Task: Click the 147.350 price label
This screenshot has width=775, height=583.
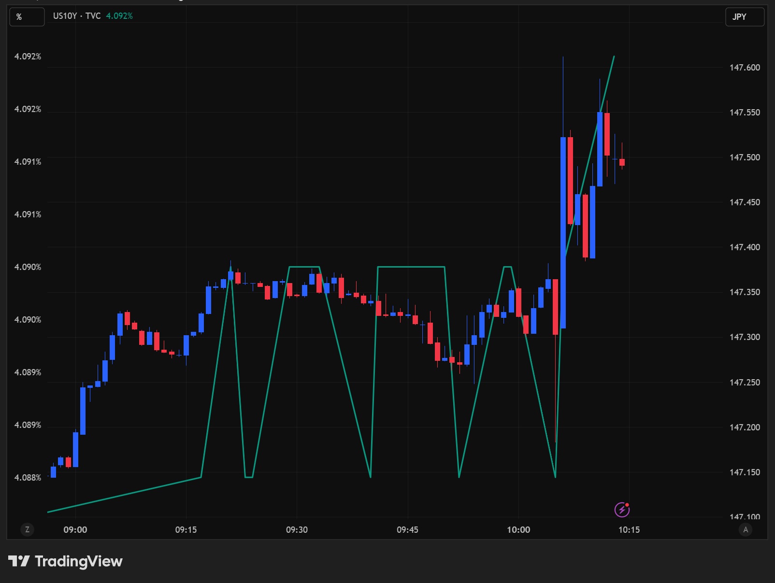Action: (x=745, y=292)
